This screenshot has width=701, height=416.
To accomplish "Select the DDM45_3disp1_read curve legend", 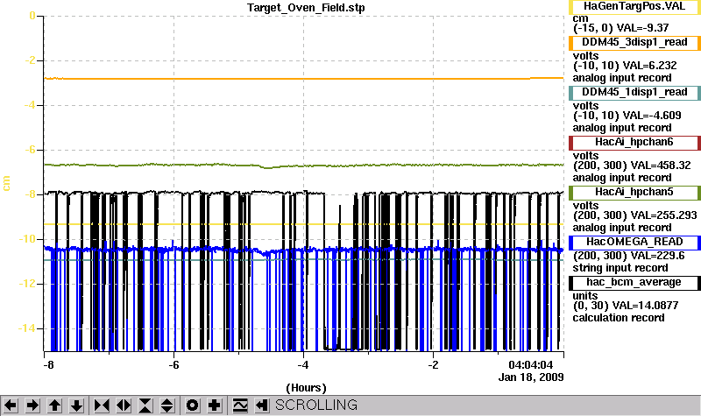I will [x=634, y=42].
